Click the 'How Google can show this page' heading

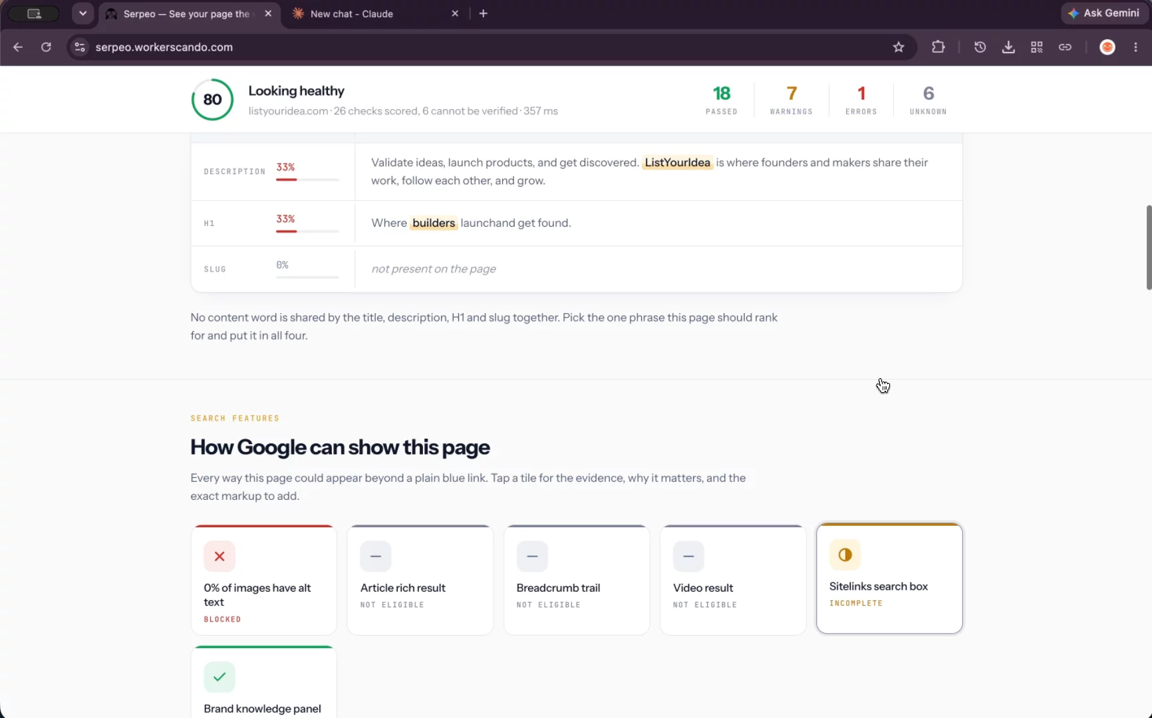pyautogui.click(x=340, y=447)
